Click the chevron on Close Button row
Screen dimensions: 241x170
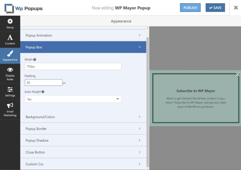(139, 152)
